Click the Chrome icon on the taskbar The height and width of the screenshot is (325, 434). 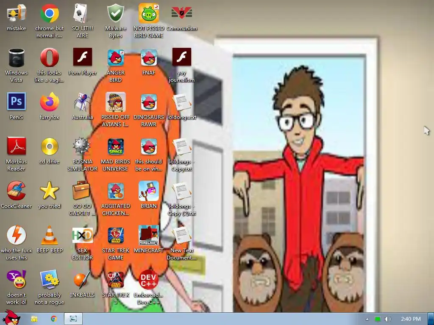point(54,319)
